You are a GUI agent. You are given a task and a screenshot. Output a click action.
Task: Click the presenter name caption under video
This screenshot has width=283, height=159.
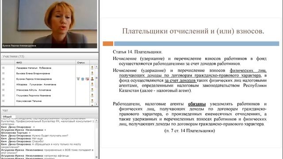19,46
